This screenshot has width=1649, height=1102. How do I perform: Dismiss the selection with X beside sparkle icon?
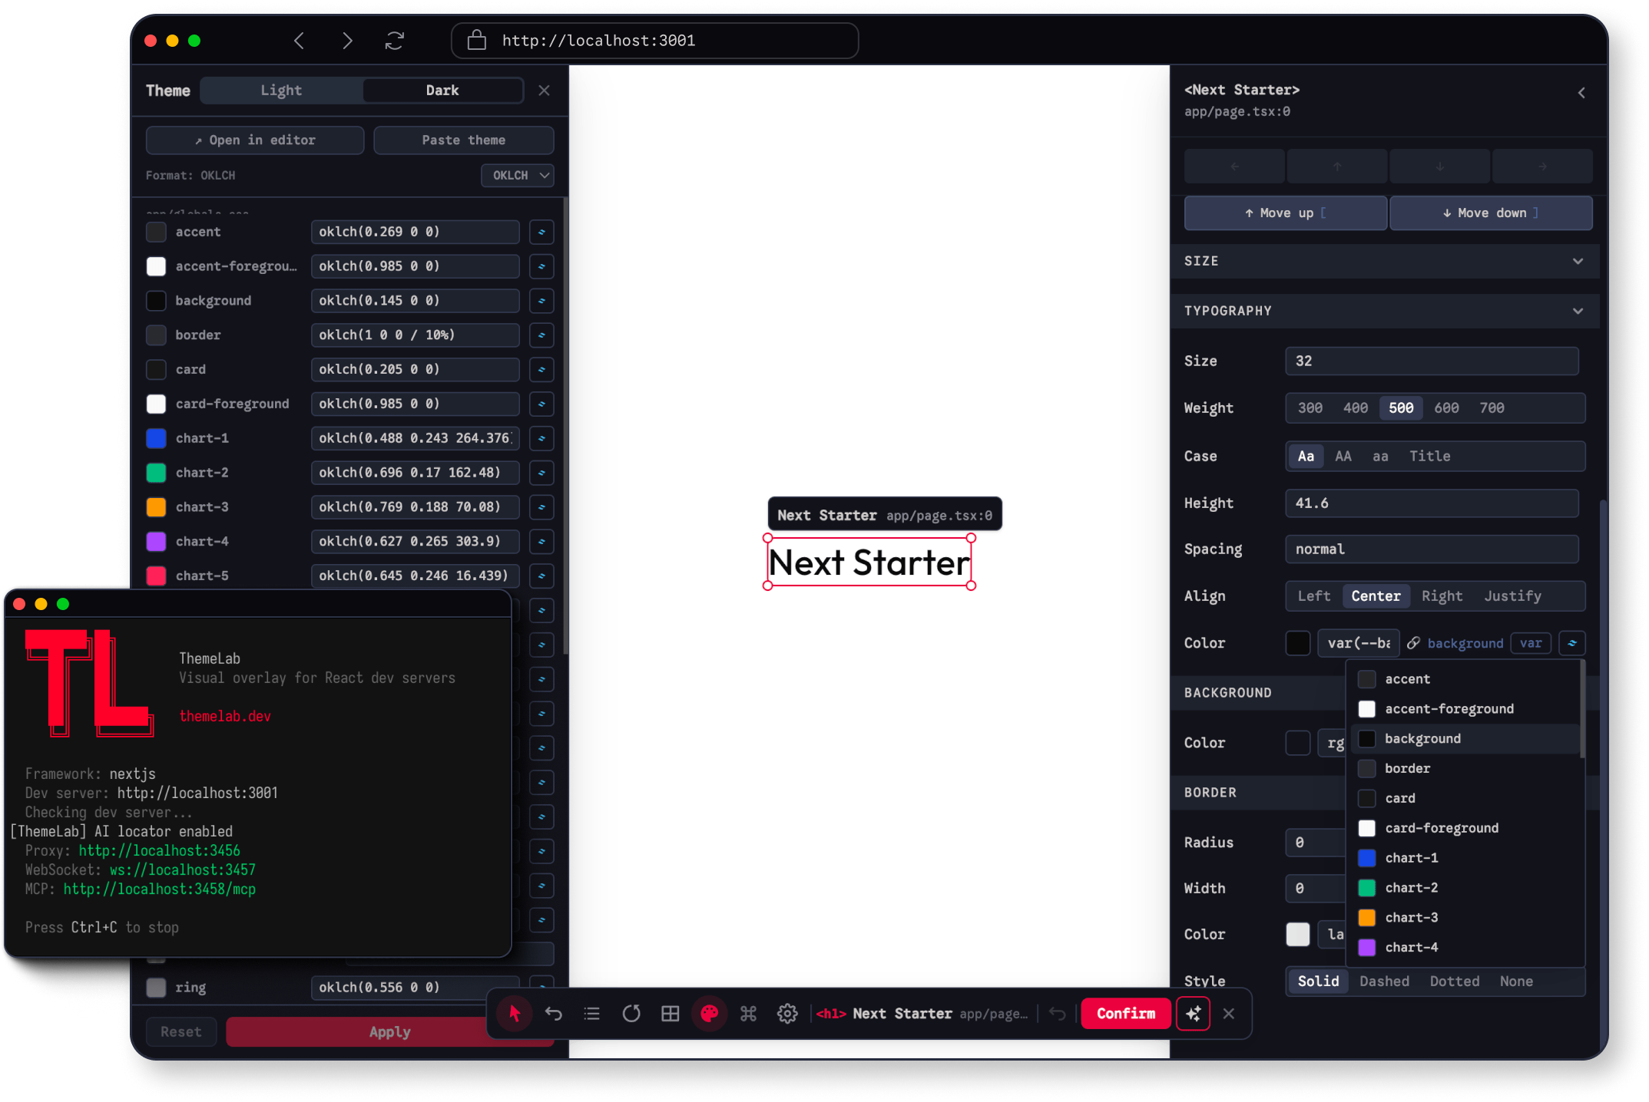point(1229,1014)
